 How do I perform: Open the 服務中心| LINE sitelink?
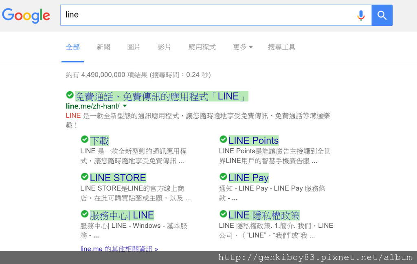tap(122, 215)
